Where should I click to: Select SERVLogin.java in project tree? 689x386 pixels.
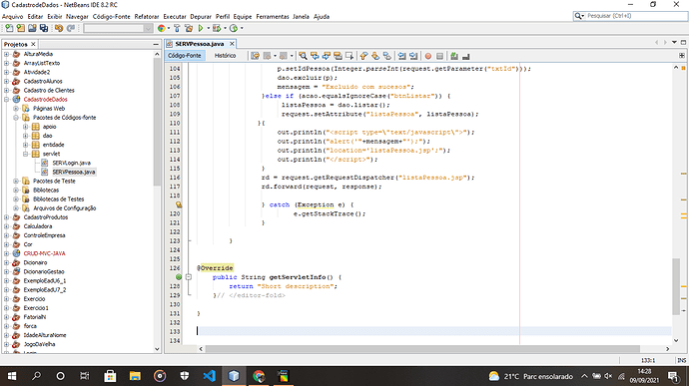(x=71, y=163)
